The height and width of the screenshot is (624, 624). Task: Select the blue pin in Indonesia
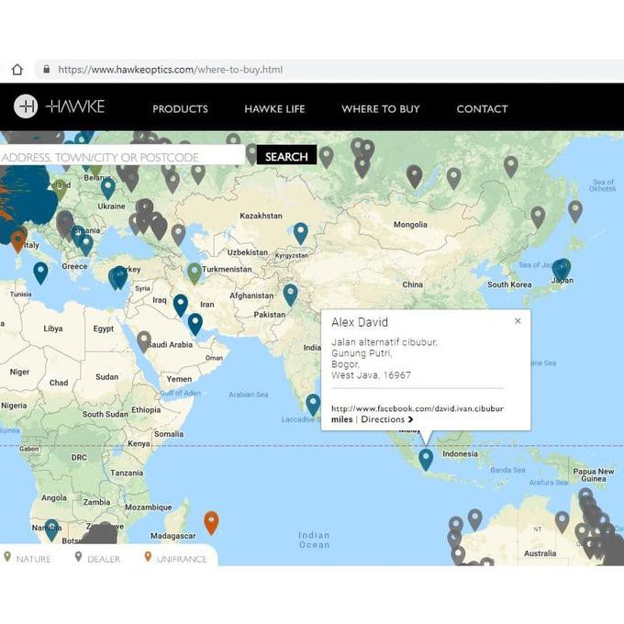point(426,459)
